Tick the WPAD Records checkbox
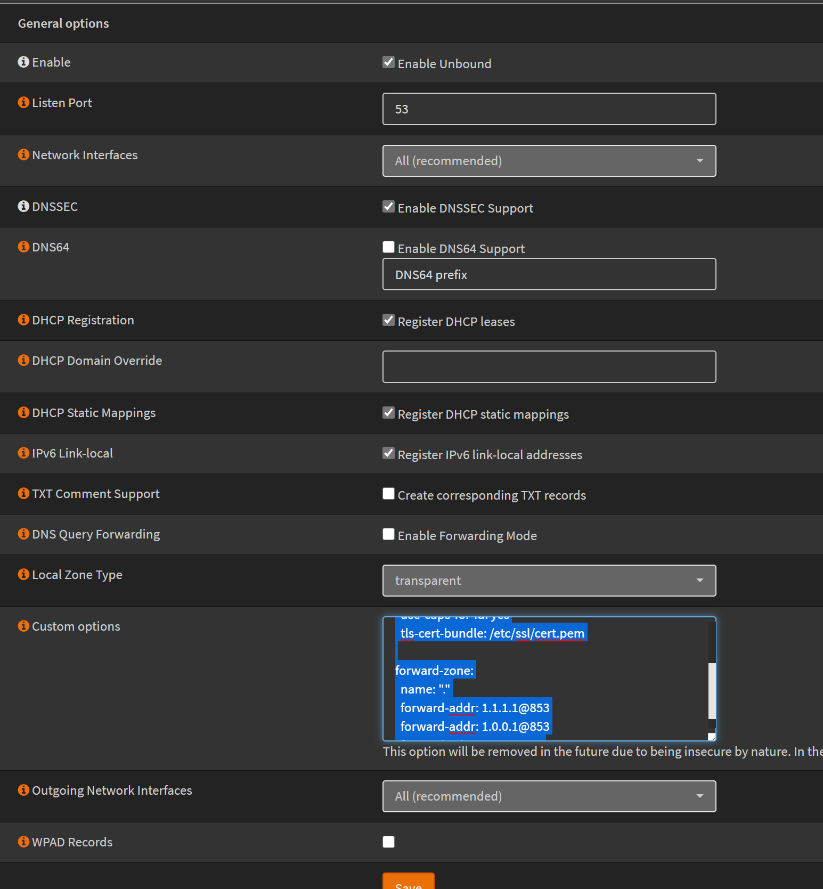Image resolution: width=823 pixels, height=889 pixels. [389, 842]
